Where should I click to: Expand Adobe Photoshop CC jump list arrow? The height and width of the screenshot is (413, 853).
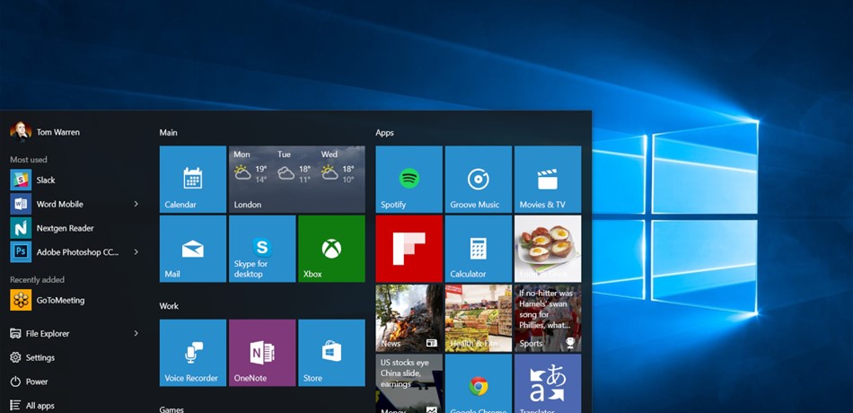(x=136, y=252)
